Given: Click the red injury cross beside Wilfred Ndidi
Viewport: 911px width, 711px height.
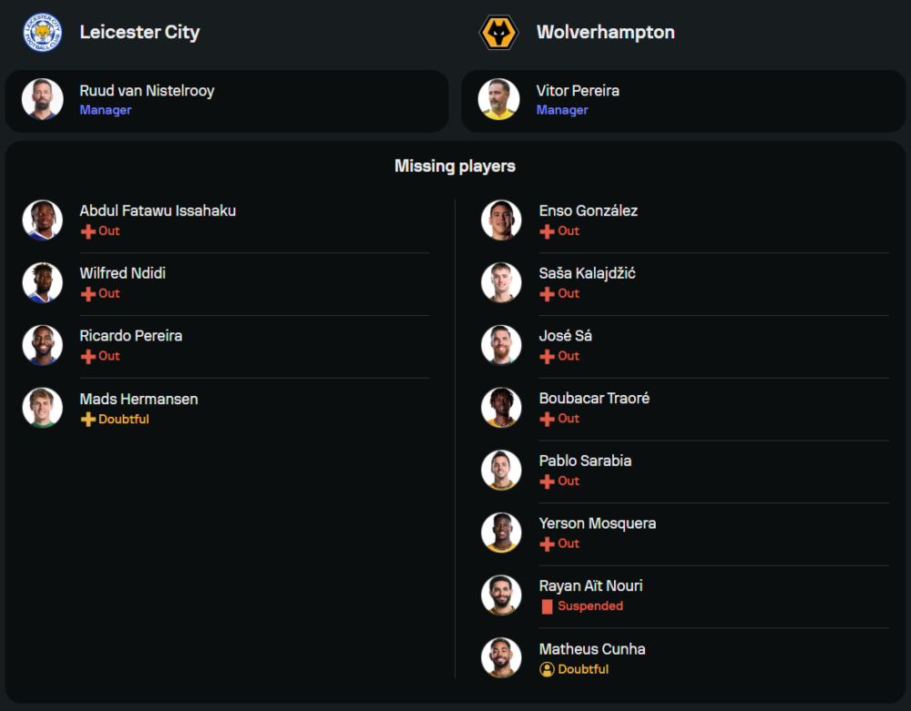Looking at the screenshot, I should (x=88, y=294).
